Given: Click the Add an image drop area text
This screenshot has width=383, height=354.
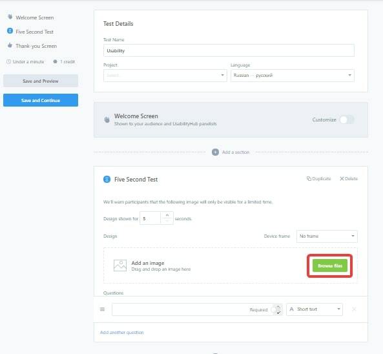Looking at the screenshot, I should tap(148, 263).
